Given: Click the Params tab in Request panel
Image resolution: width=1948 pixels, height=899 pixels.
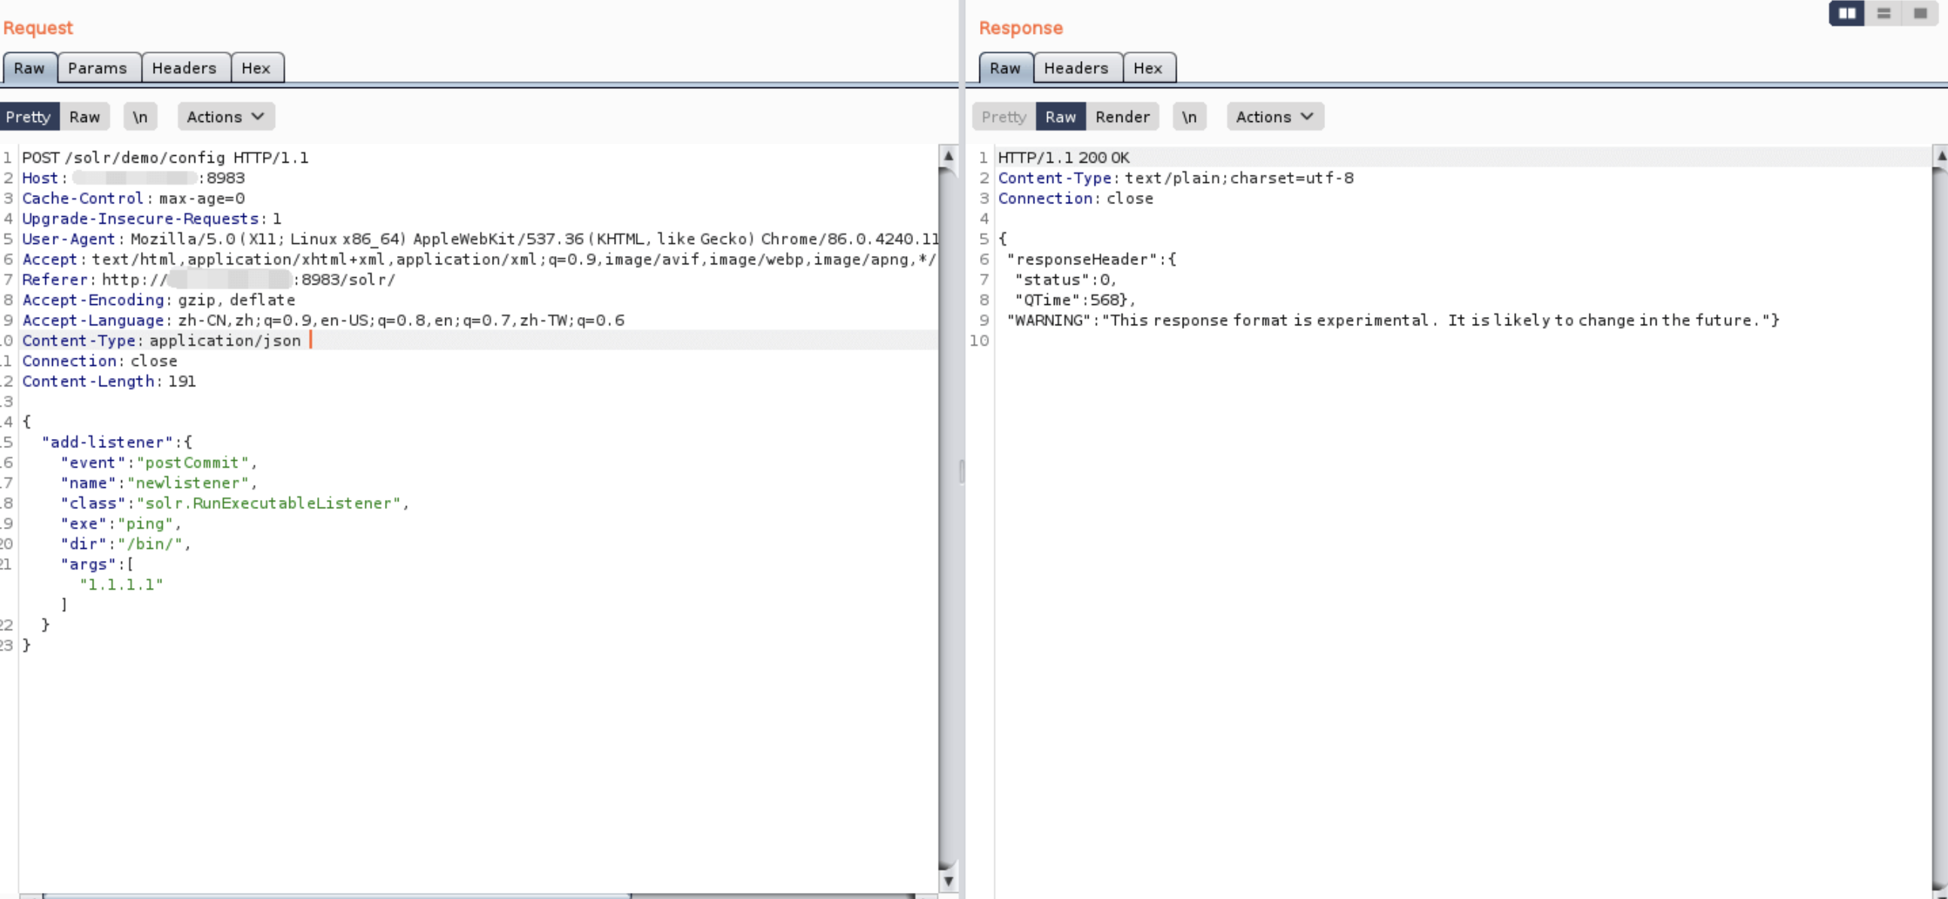Looking at the screenshot, I should pos(97,67).
